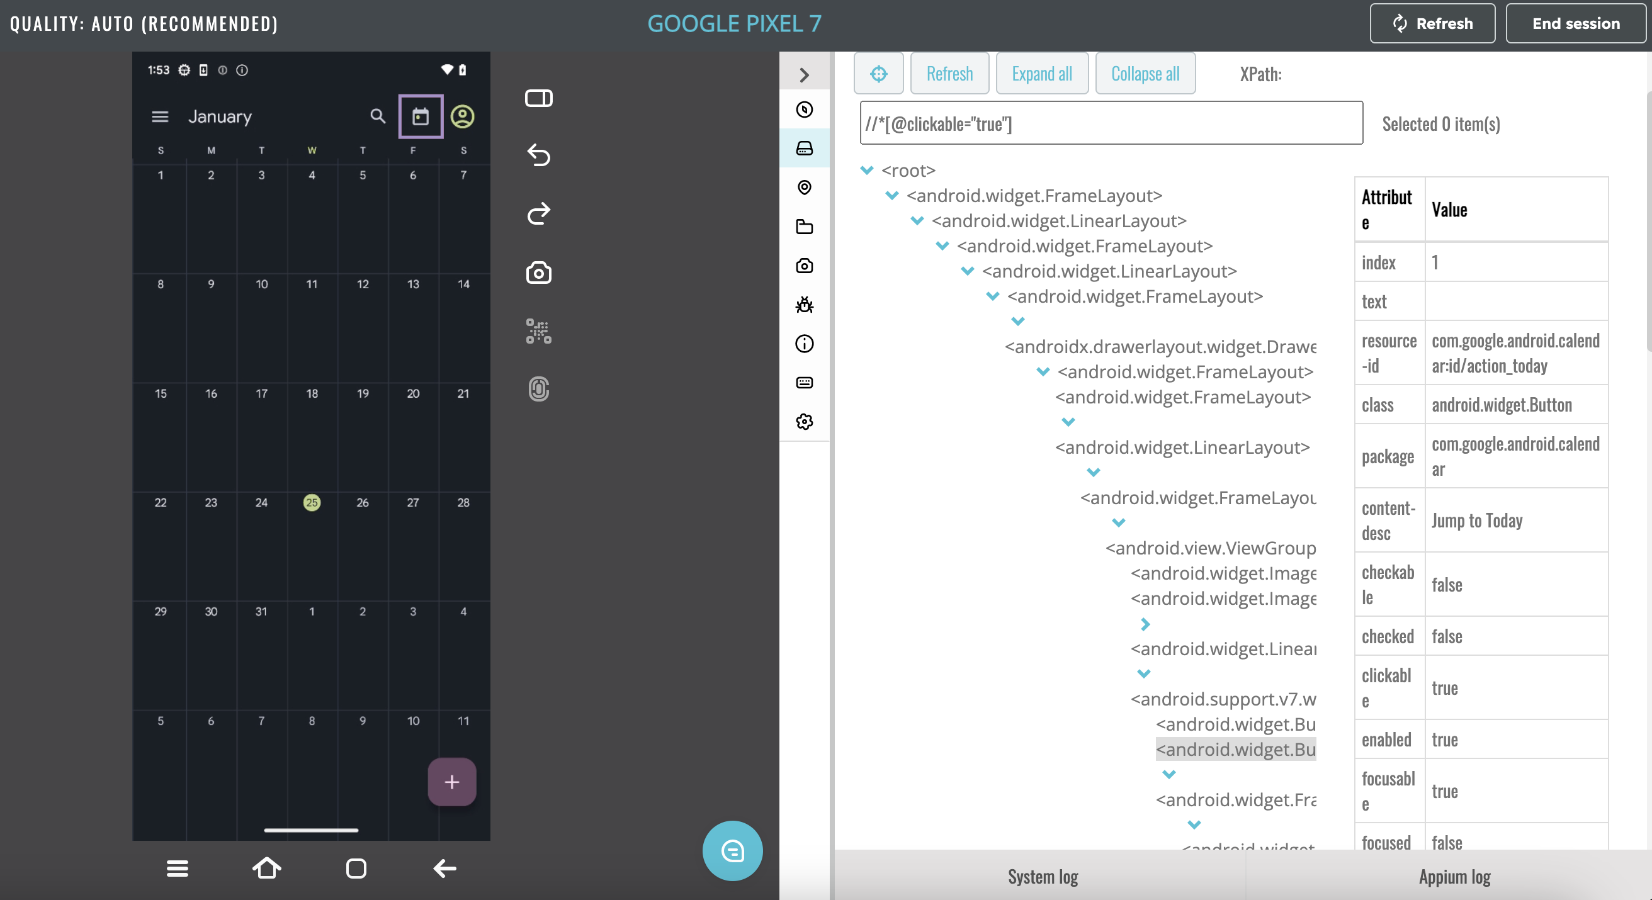
Task: Click the inspector Refresh button
Action: click(x=949, y=74)
